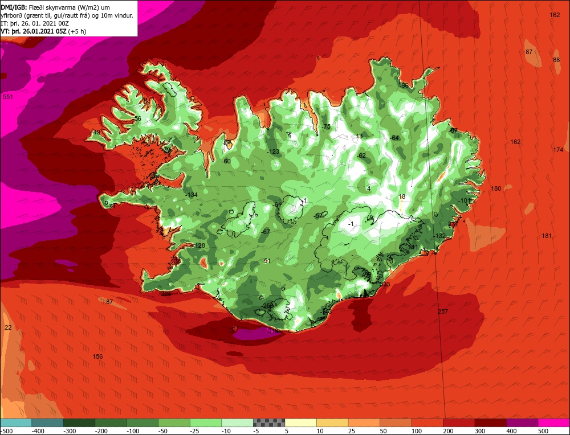Click the 156 value in the southwest sea

[x=97, y=356]
